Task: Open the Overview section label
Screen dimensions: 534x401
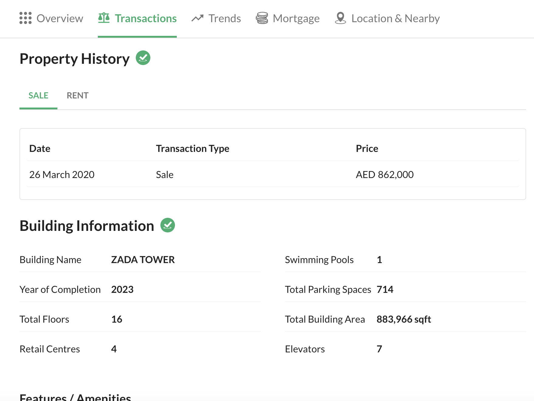Action: (60, 19)
